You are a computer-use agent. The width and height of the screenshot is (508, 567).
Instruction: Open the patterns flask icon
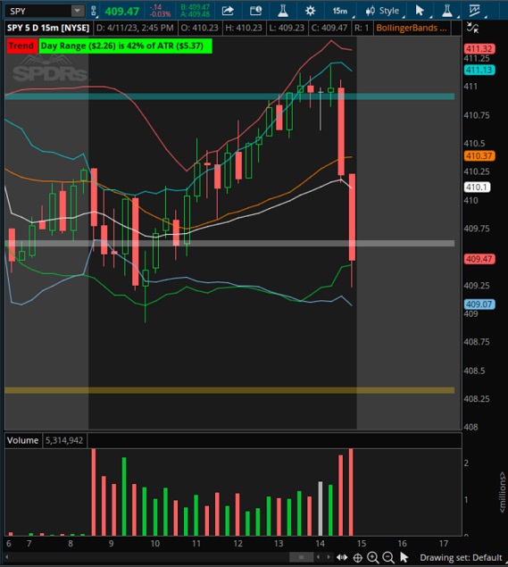click(x=447, y=11)
